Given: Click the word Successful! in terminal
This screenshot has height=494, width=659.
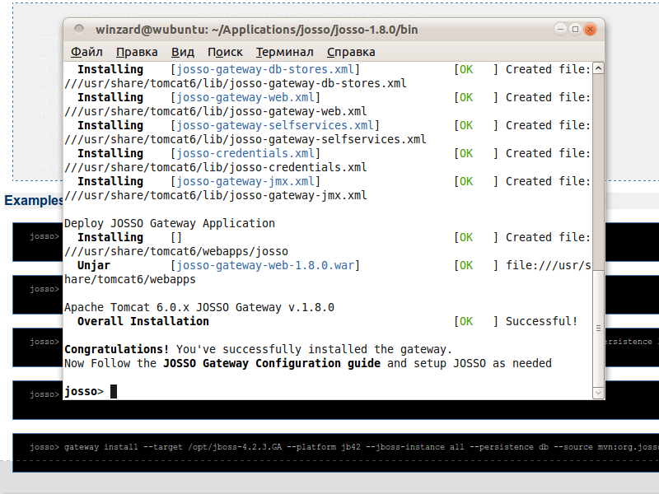Looking at the screenshot, I should pos(541,321).
